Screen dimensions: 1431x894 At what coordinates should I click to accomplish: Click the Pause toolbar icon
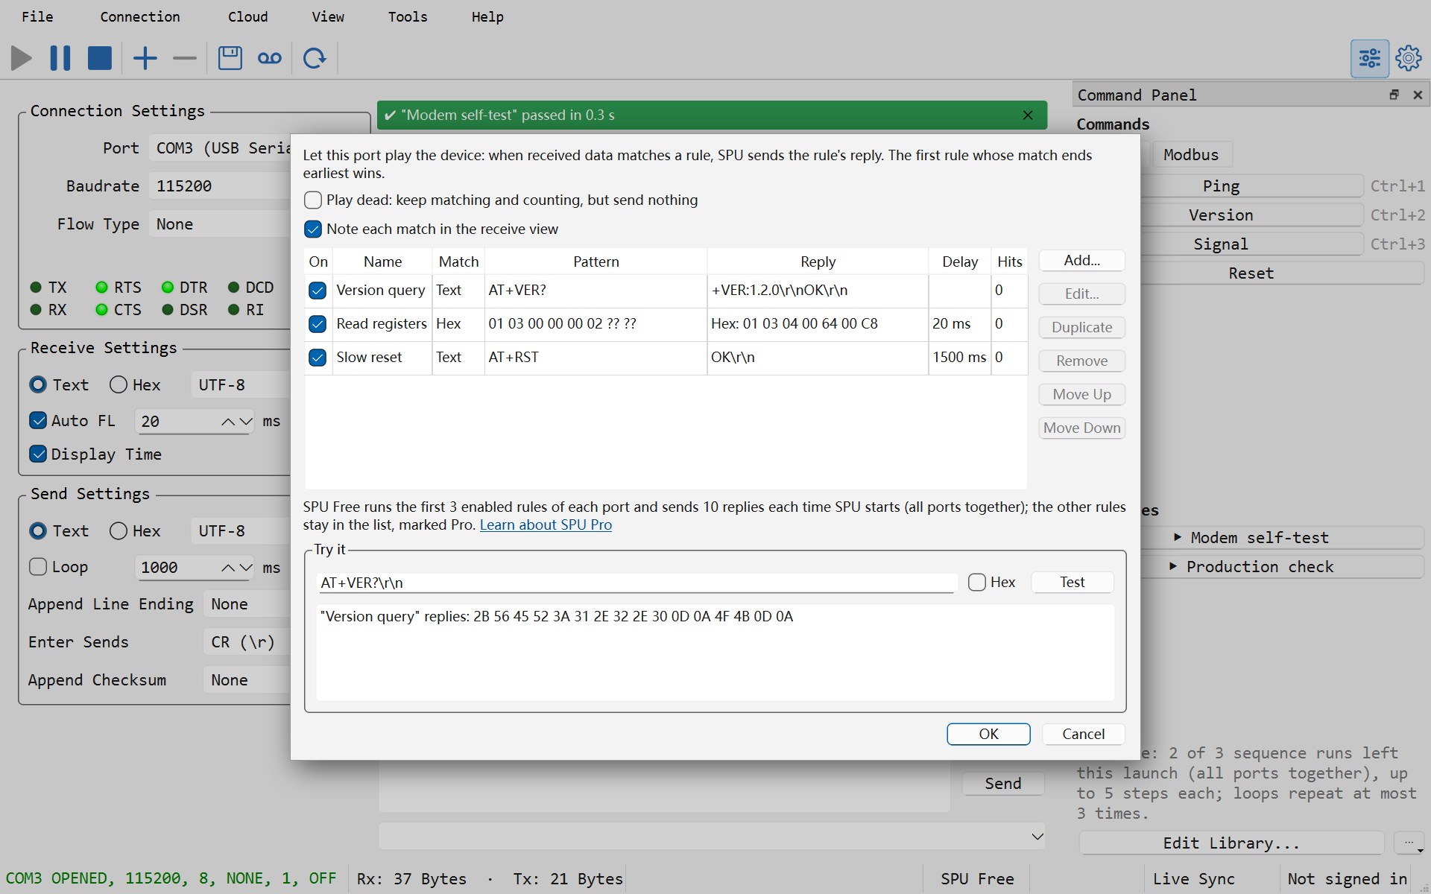pyautogui.click(x=60, y=58)
